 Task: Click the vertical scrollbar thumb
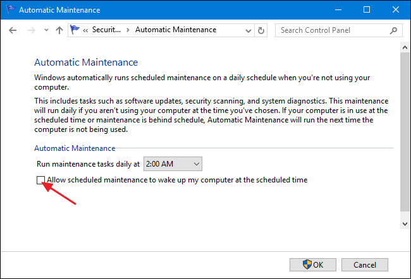pyautogui.click(x=405, y=132)
